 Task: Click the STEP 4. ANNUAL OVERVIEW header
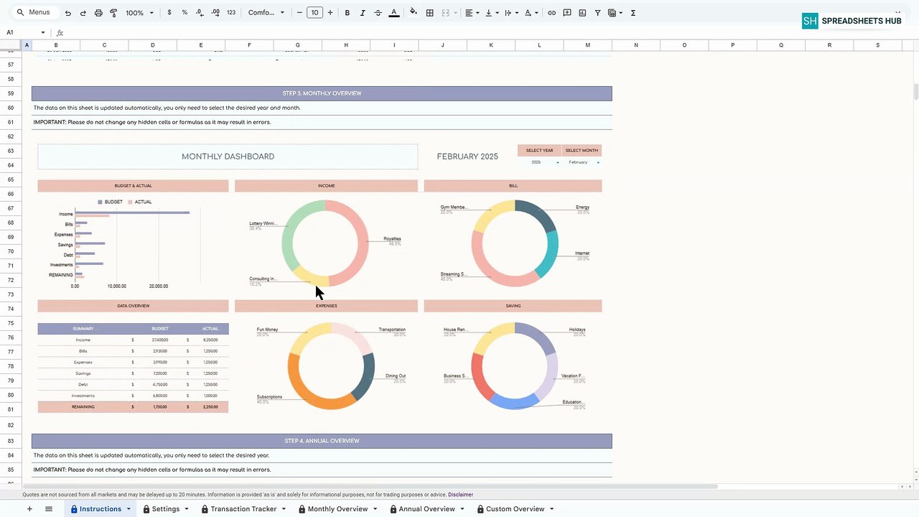coord(322,441)
